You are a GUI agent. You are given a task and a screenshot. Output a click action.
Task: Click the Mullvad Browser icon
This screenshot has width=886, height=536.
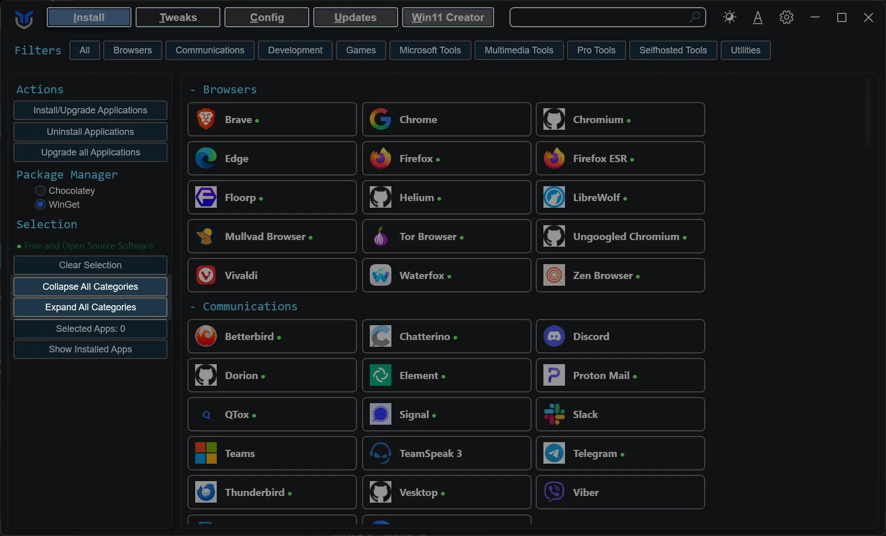[x=206, y=236]
